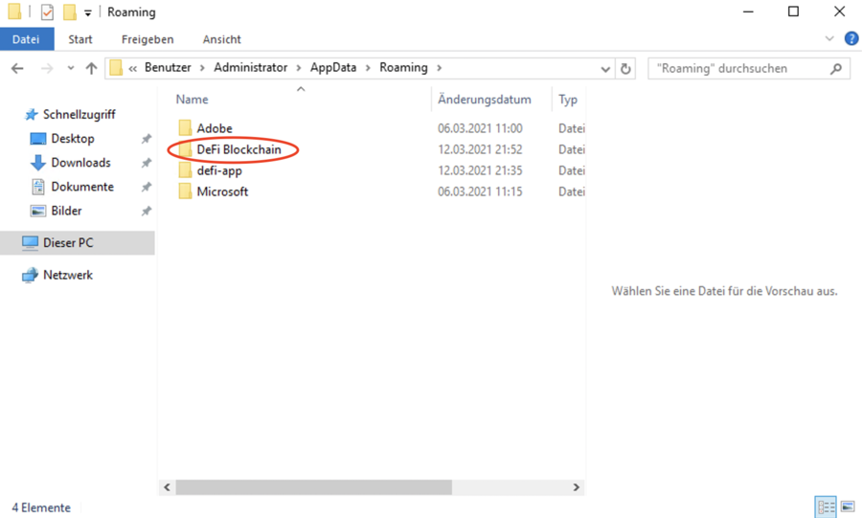Viewport: 862px width, 518px height.
Task: Collapse the ribbon with the chevron
Action: click(x=829, y=39)
